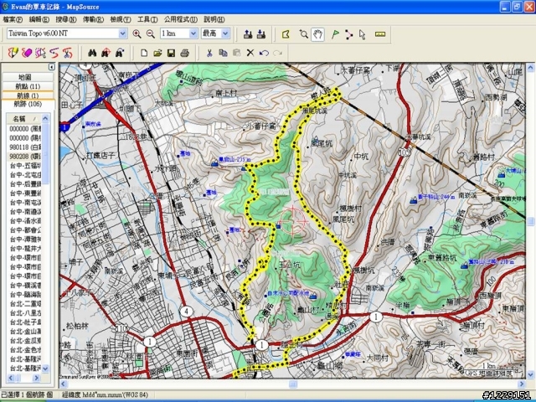
Task: Open the 工具(T) menu
Action: click(147, 19)
